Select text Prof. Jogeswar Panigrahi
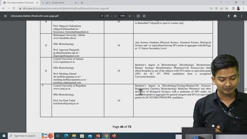Image resolution: width=247 pixels, height=139 pixels. click(x=66, y=50)
